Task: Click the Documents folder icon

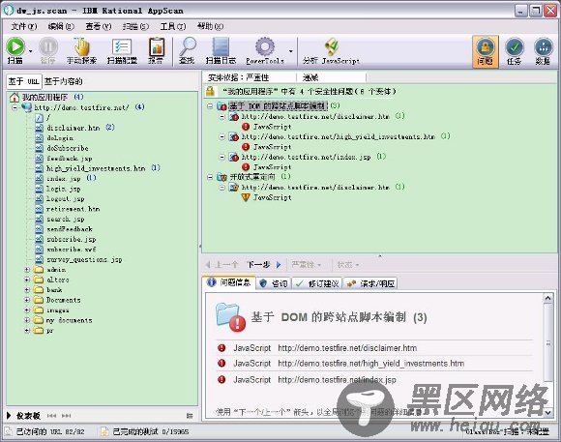Action: [39, 300]
